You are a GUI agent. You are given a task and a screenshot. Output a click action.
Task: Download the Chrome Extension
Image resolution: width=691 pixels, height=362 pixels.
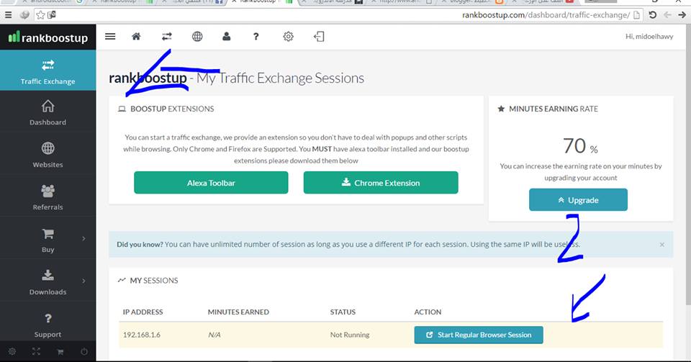tap(381, 183)
